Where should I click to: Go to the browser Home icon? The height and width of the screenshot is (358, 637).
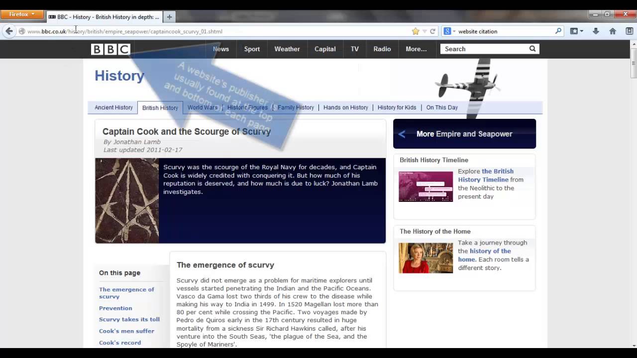pyautogui.click(x=613, y=31)
